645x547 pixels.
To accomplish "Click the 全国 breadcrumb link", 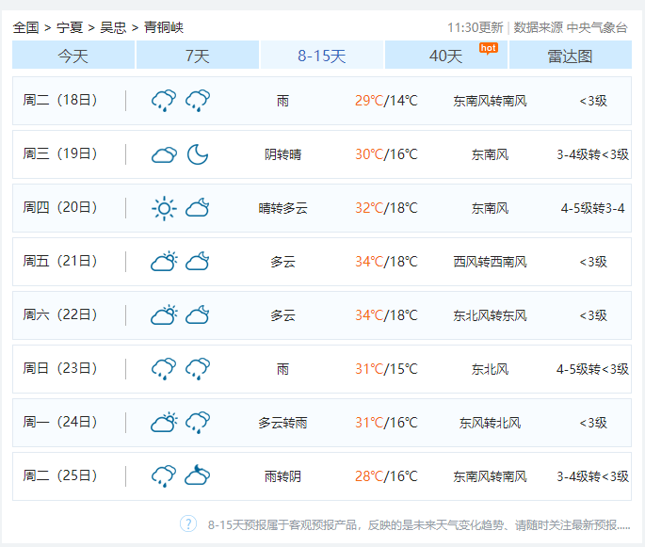I will click(26, 27).
